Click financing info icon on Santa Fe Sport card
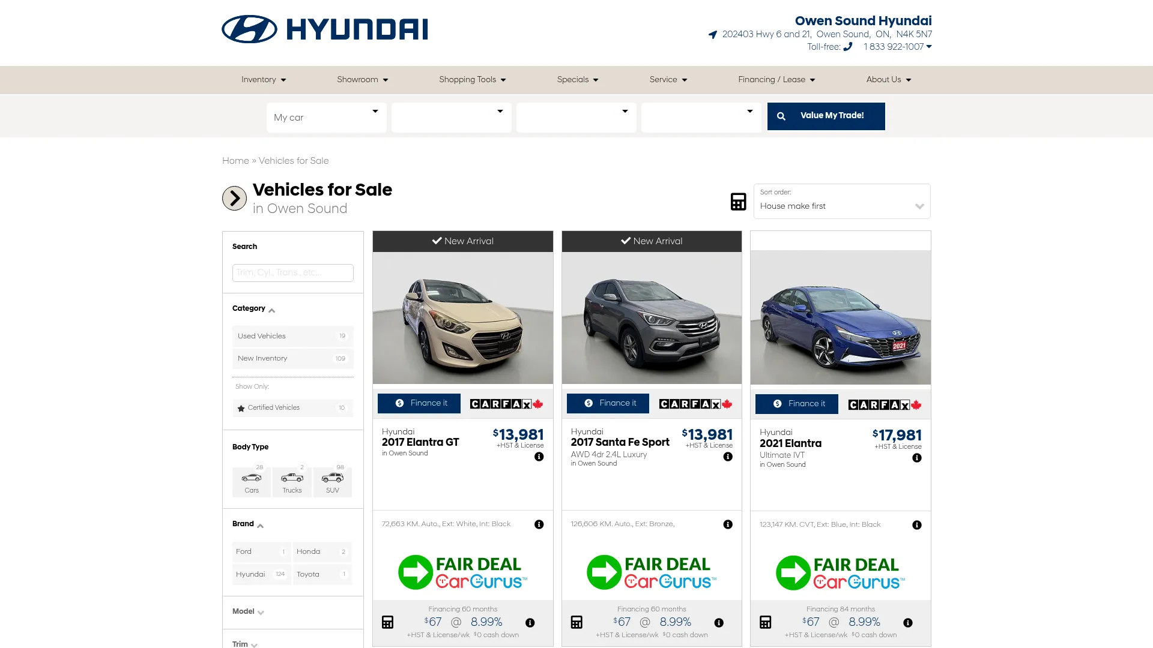Screen dimensions: 1153x648 [719, 623]
